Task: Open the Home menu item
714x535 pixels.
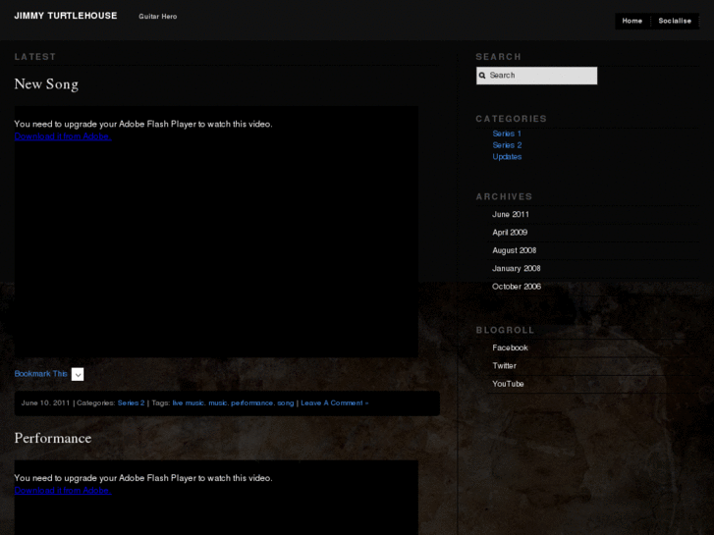Action: [x=632, y=21]
